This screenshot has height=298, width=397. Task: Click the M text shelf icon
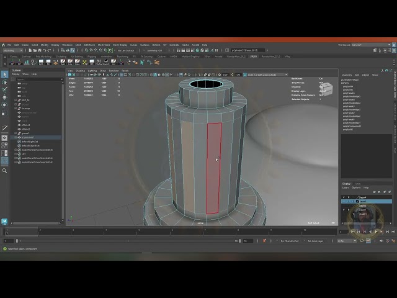(99, 62)
